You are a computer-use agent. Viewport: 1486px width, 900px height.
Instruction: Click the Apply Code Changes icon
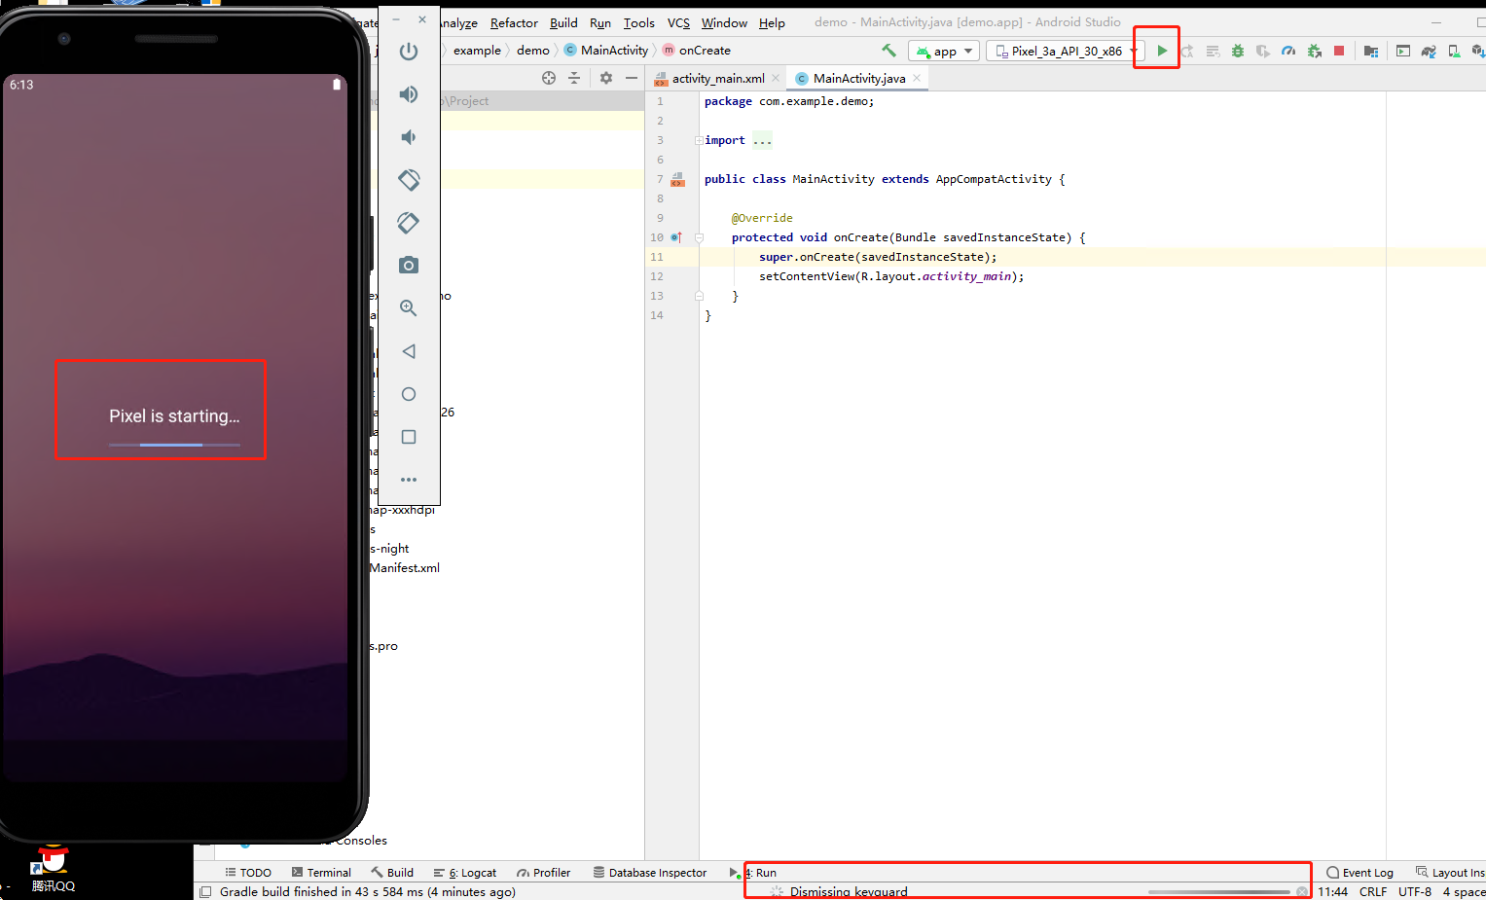pos(1213,51)
